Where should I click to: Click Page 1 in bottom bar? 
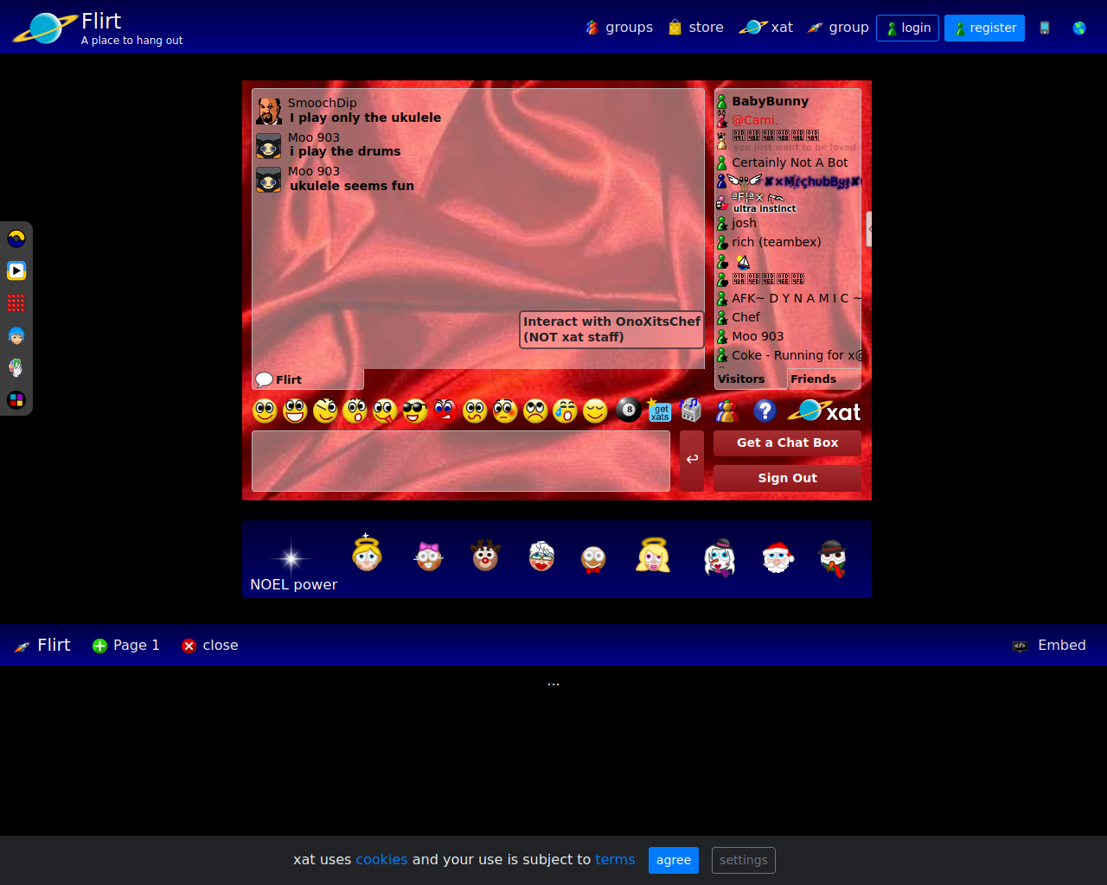point(126,646)
